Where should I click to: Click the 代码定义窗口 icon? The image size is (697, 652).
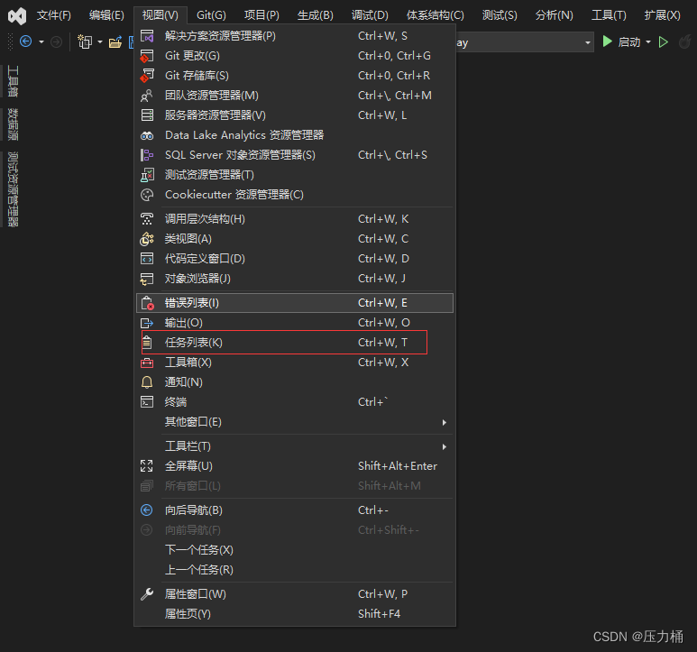[x=147, y=259]
